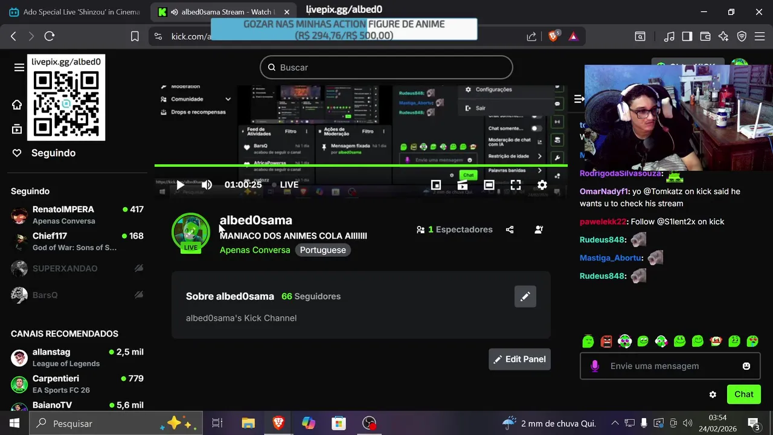Toggle theater mode on the player
This screenshot has width=773, height=435.
489,185
